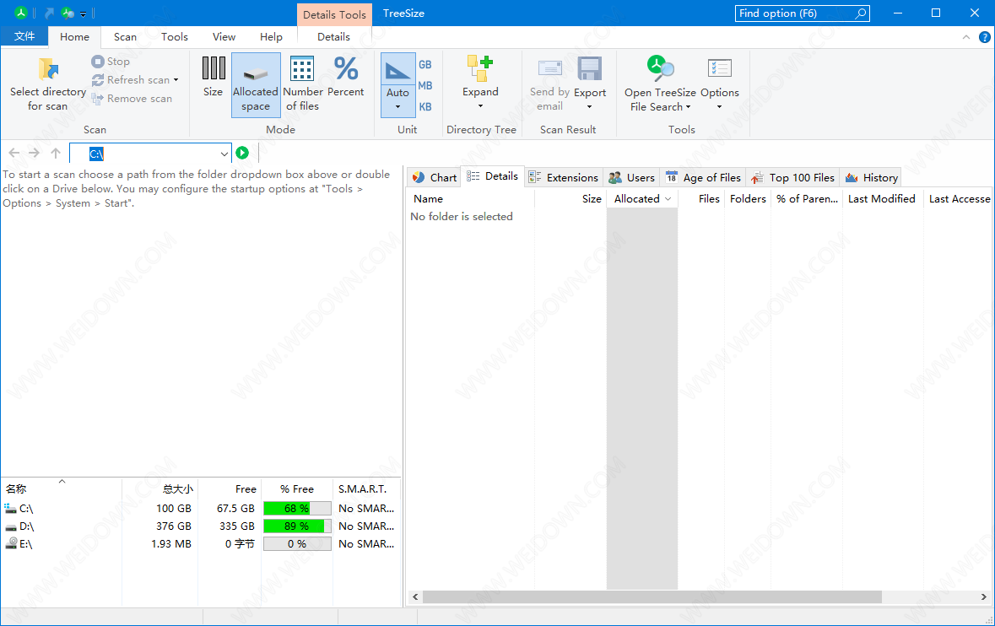This screenshot has width=995, height=626.
Task: Open Help ribbon tab
Action: click(x=271, y=37)
